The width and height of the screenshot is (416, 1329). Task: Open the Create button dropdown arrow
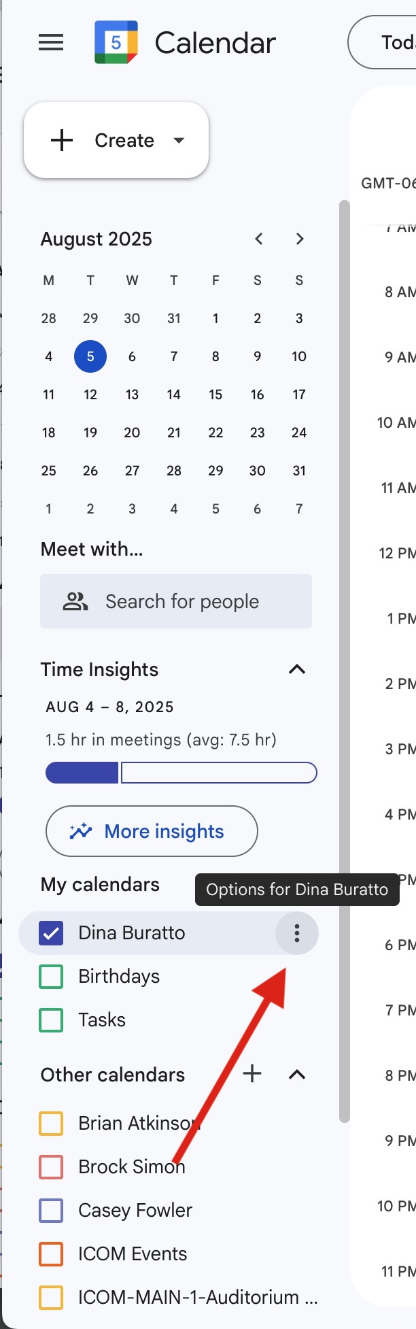click(x=179, y=140)
